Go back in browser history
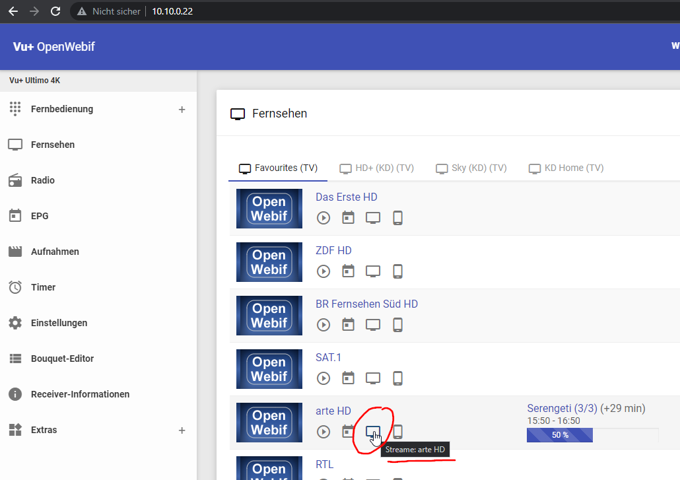The image size is (680, 480). click(x=13, y=11)
